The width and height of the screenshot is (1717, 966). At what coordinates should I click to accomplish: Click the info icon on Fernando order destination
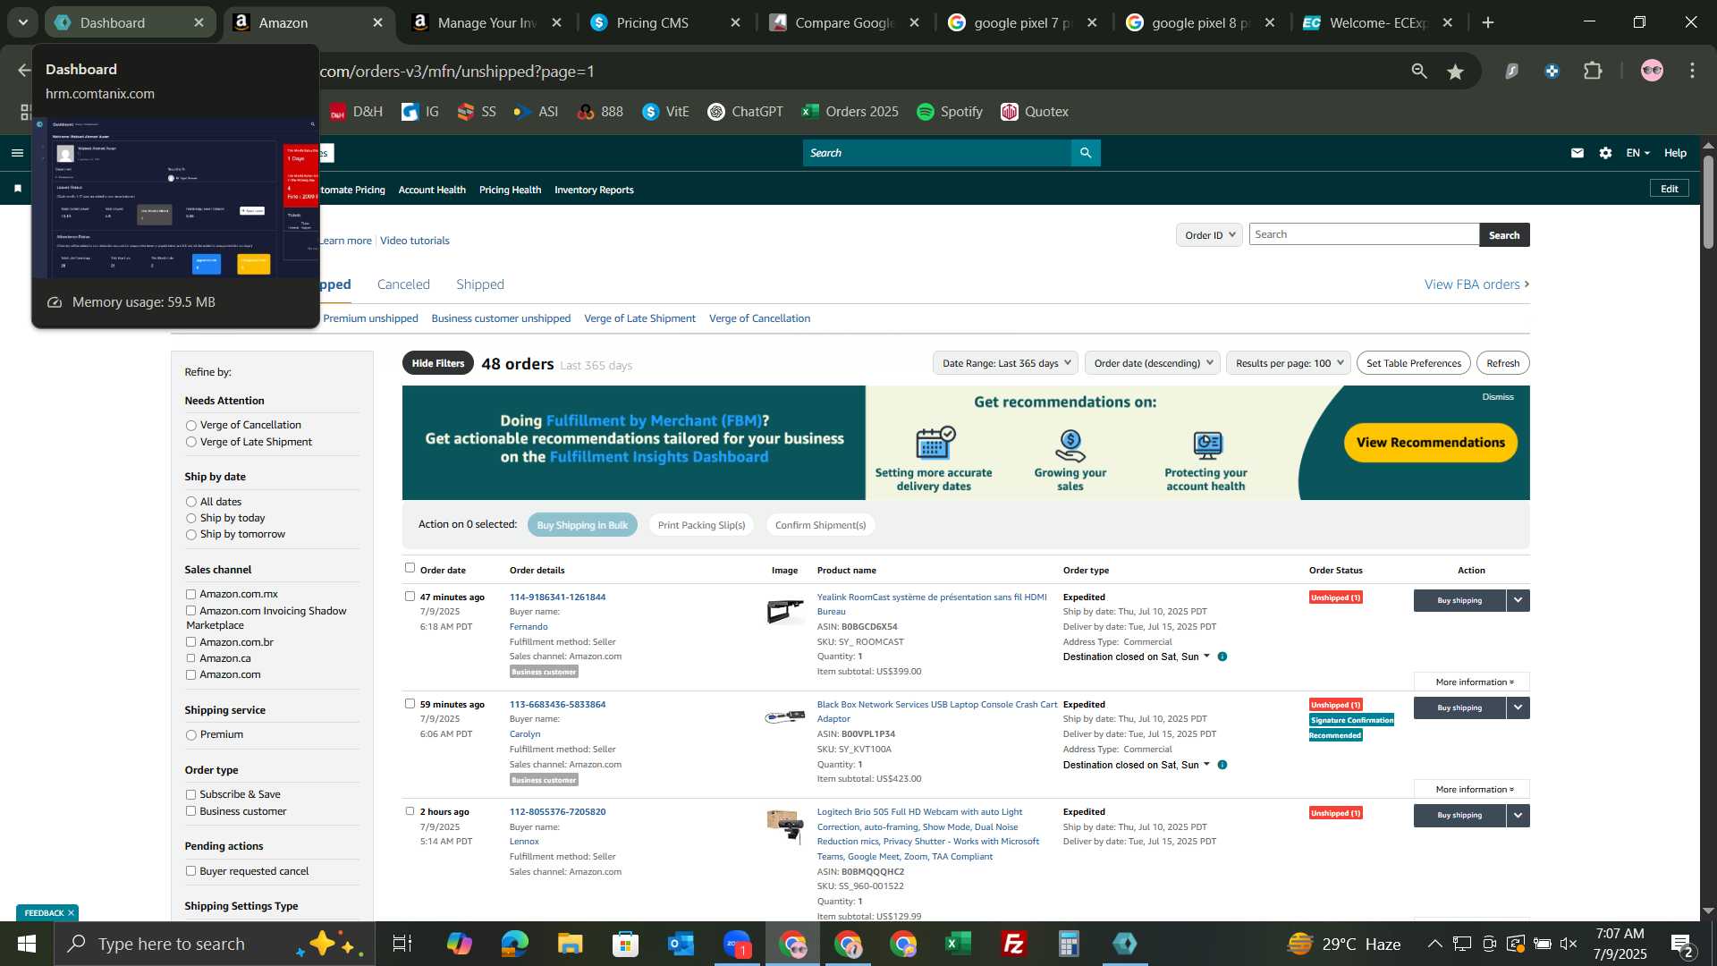pyautogui.click(x=1222, y=657)
